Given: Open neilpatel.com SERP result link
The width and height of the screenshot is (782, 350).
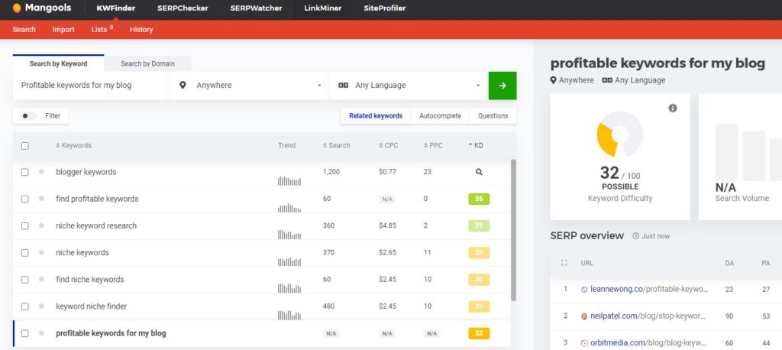Looking at the screenshot, I should [x=648, y=316].
